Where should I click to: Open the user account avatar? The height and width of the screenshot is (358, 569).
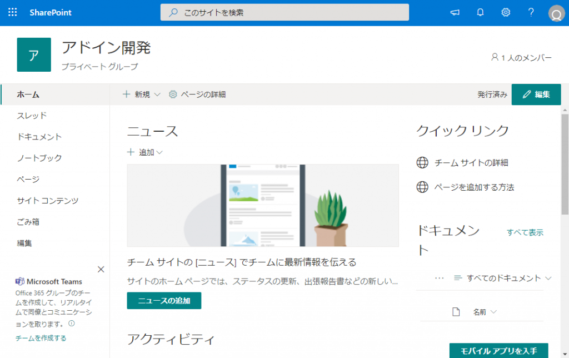[x=556, y=13]
